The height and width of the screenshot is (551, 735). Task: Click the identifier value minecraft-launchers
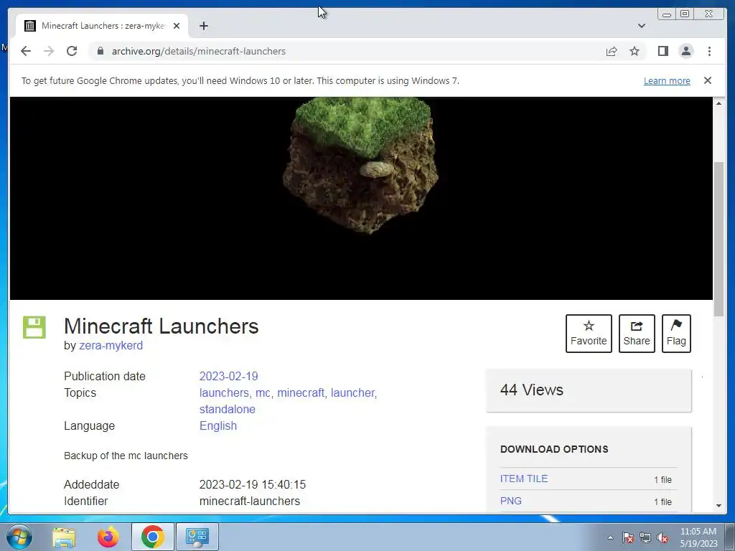[249, 501]
